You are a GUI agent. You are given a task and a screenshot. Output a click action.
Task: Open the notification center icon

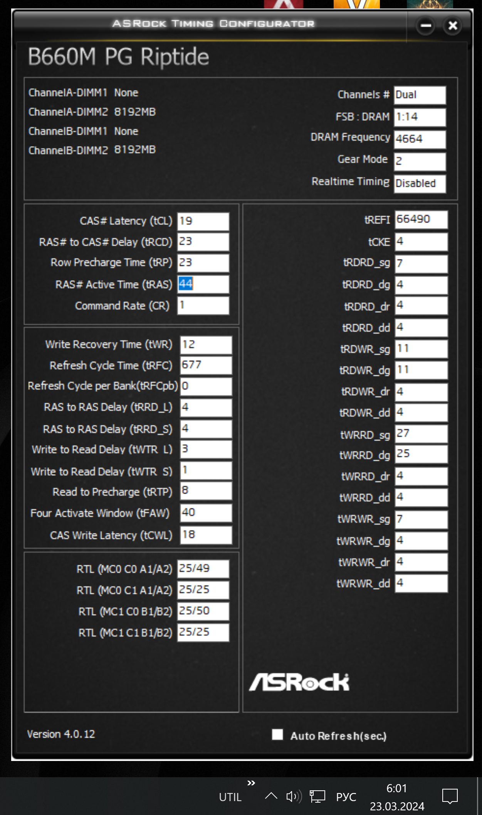point(450,796)
